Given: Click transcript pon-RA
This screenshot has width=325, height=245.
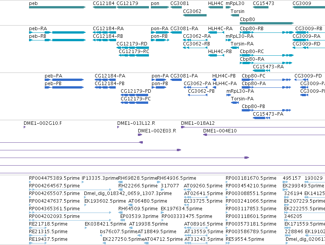Looking at the screenshot, I should click(x=160, y=28).
